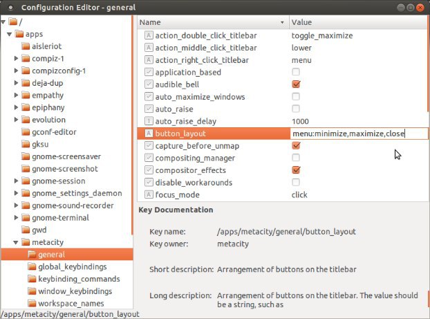The image size is (430, 319).
Task: Click string type icon of action_double_click_titlebar
Action: 149,35
